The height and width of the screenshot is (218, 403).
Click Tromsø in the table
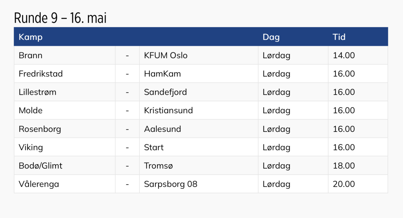click(158, 166)
